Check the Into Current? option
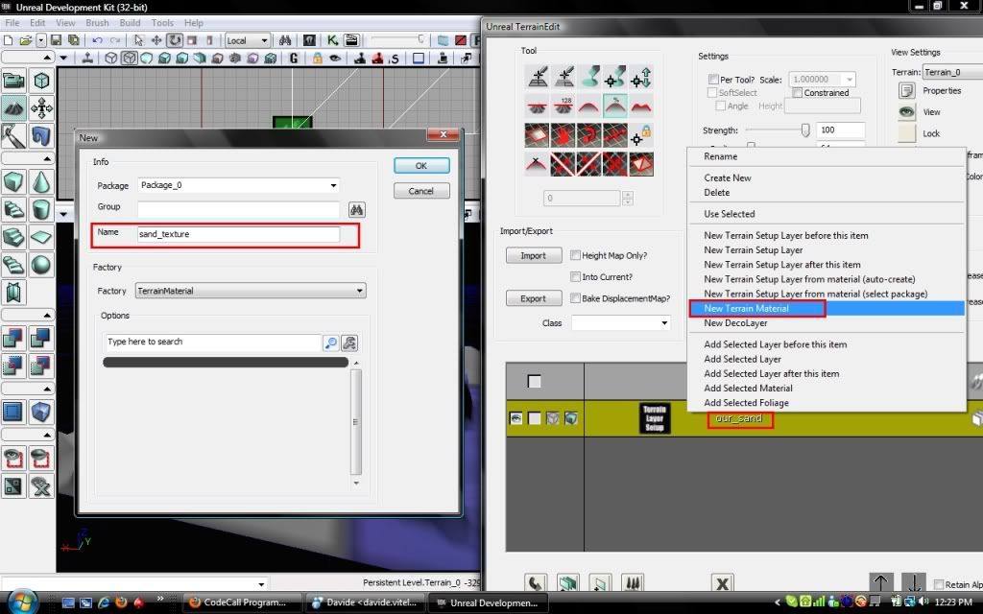 pyautogui.click(x=575, y=276)
